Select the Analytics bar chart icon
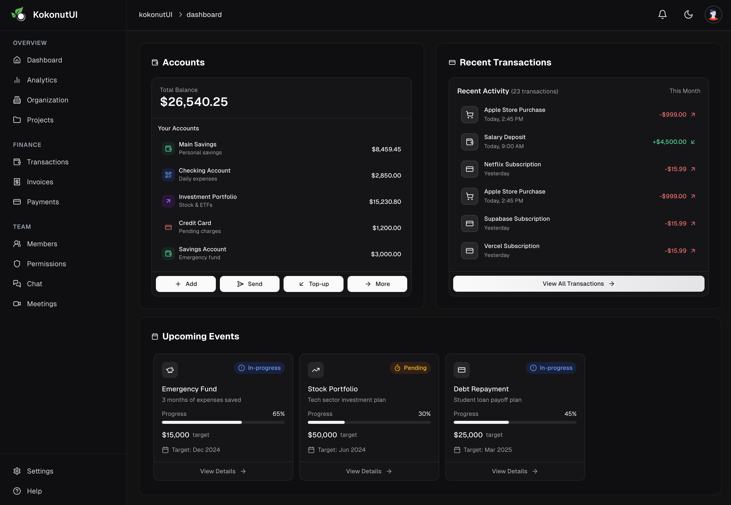Viewport: 731px width, 505px height. coord(17,80)
